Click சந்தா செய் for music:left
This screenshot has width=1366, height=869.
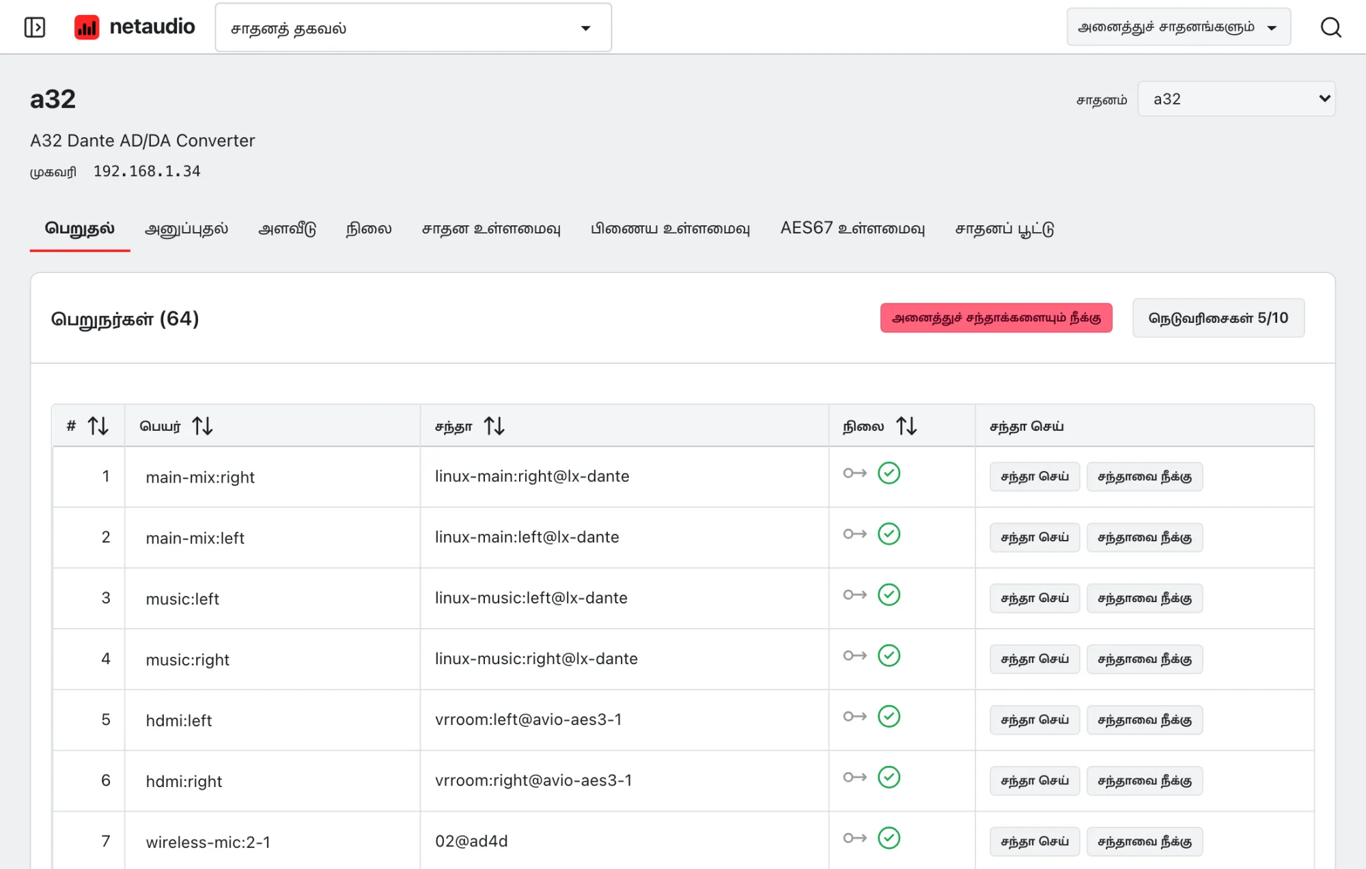[x=1035, y=598]
